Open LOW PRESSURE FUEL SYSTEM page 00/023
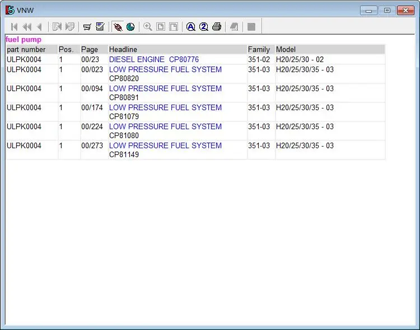This screenshot has width=420, height=330. point(165,69)
